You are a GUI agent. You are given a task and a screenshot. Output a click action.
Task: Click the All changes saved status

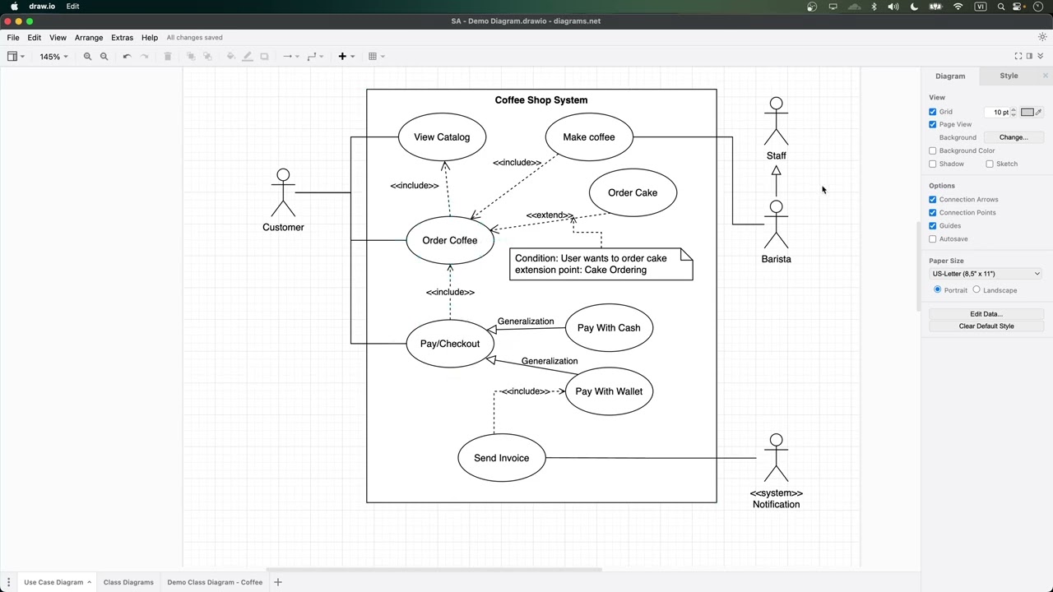coord(194,38)
